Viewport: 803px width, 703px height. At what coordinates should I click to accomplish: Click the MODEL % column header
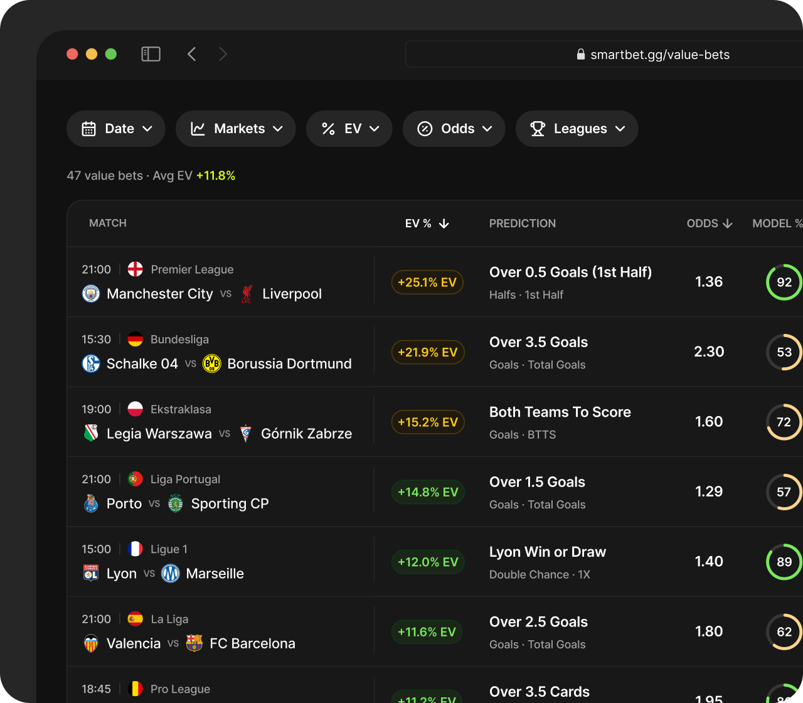tap(777, 223)
